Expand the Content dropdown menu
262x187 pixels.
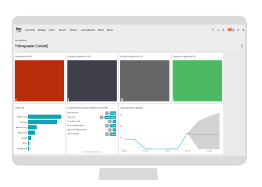(62, 30)
